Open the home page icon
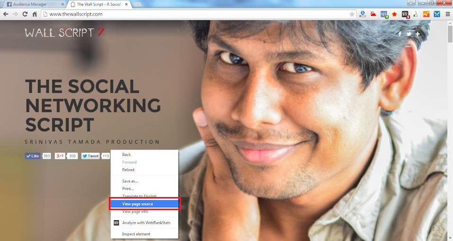 point(35,14)
